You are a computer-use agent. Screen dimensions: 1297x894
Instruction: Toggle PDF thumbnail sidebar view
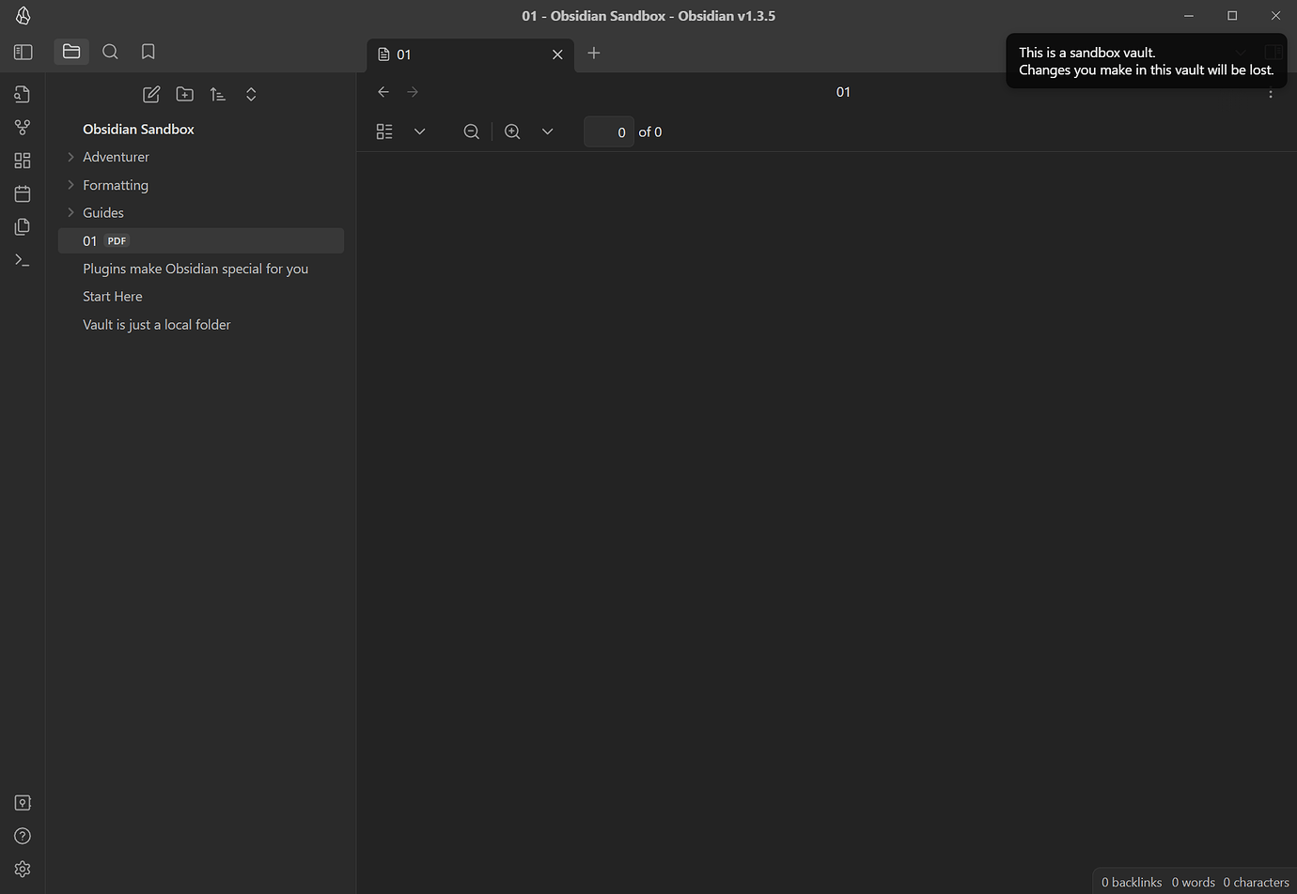pos(383,131)
